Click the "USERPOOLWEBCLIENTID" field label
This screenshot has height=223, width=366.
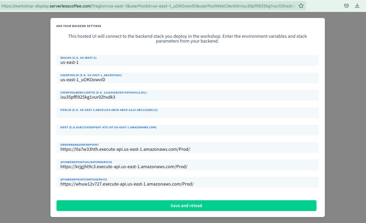click(103, 93)
